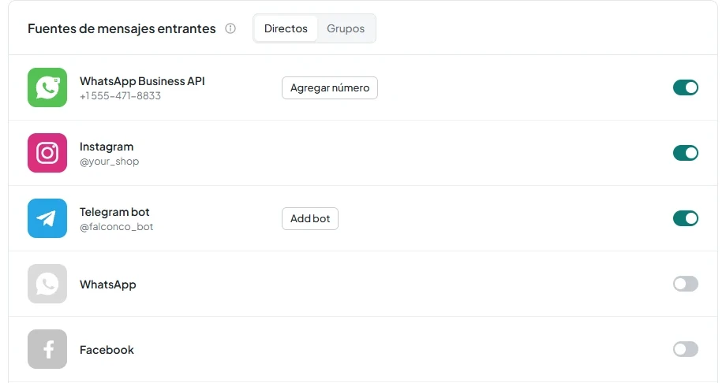Click the Agregar número button
The image size is (726, 383).
330,88
